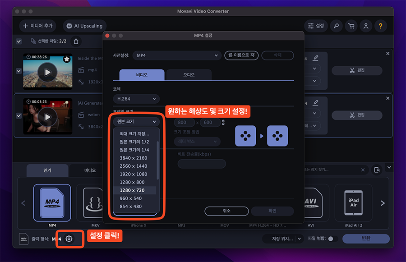Click the resolution list scrollbar
This screenshot has width=406, height=262.
[x=158, y=161]
